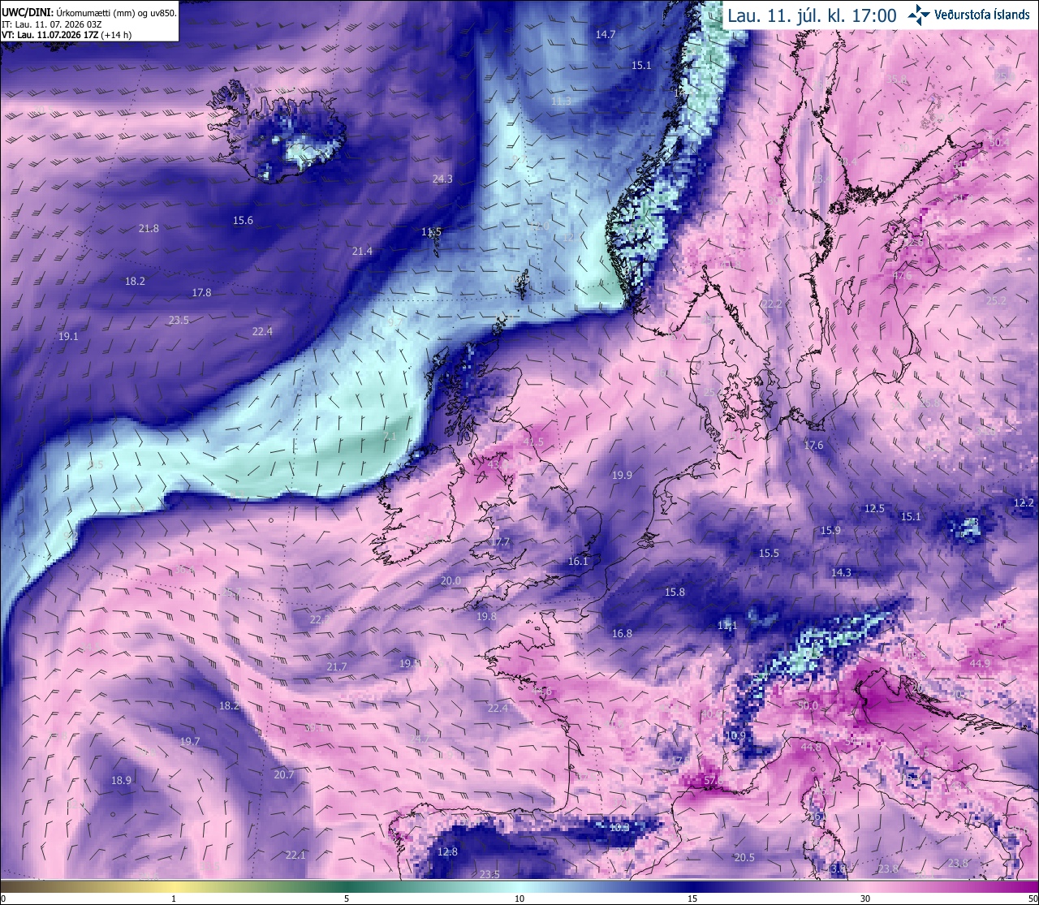Click the 12.8 value label over Spain
The height and width of the screenshot is (905, 1039).
pyautogui.click(x=447, y=852)
